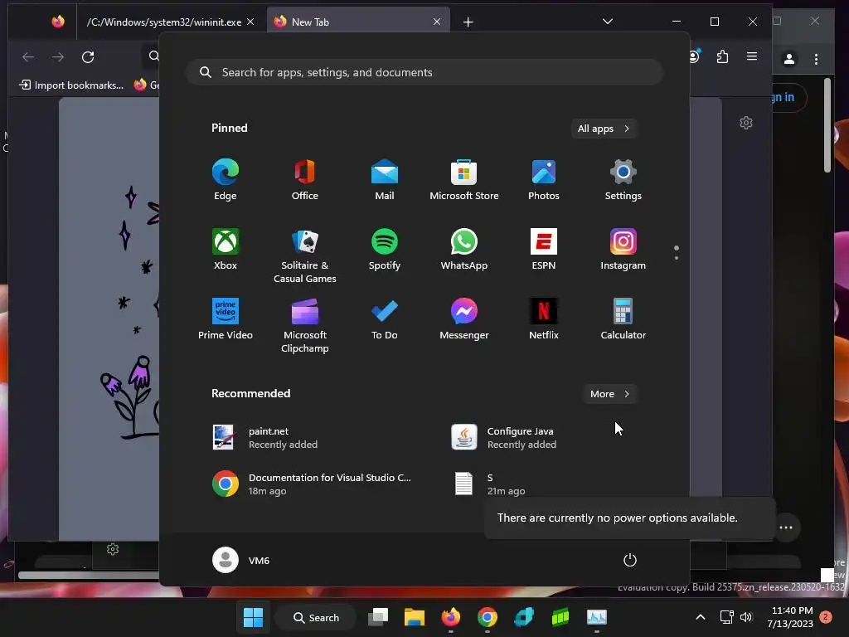
Task: Expand the All apps list
Action: click(x=604, y=129)
